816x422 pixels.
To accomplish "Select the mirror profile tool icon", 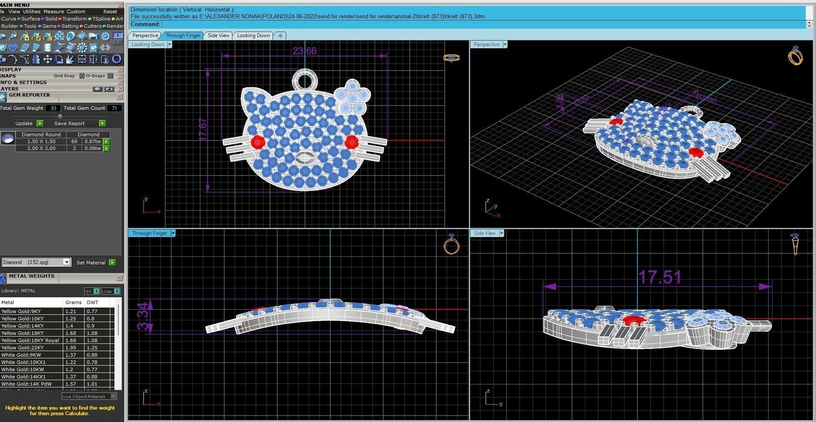I will pyautogui.click(x=36, y=59).
